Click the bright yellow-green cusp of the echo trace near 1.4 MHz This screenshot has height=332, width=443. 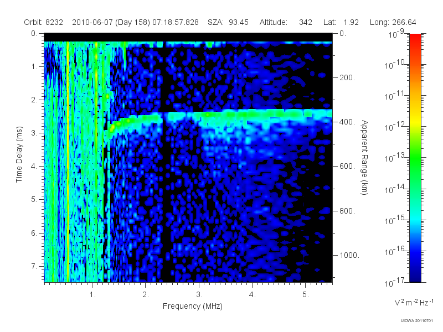point(112,128)
